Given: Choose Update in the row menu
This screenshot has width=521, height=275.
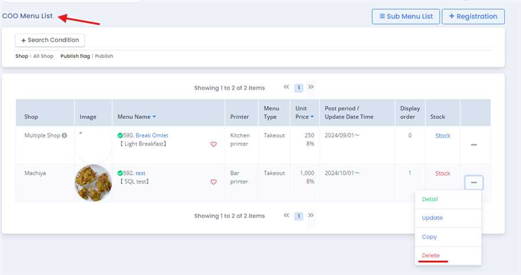Looking at the screenshot, I should 432,218.
